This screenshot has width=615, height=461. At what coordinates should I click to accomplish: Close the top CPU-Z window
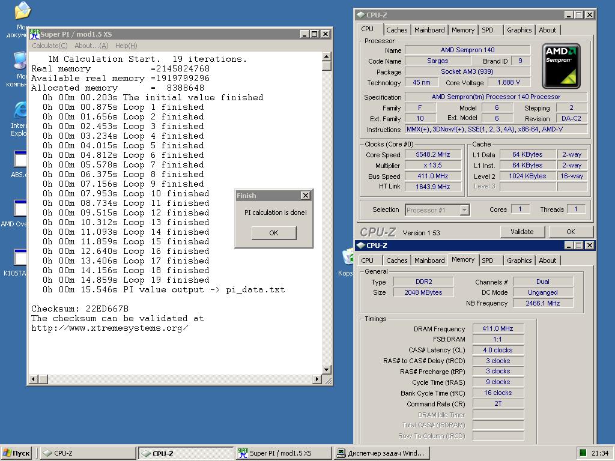(590, 15)
